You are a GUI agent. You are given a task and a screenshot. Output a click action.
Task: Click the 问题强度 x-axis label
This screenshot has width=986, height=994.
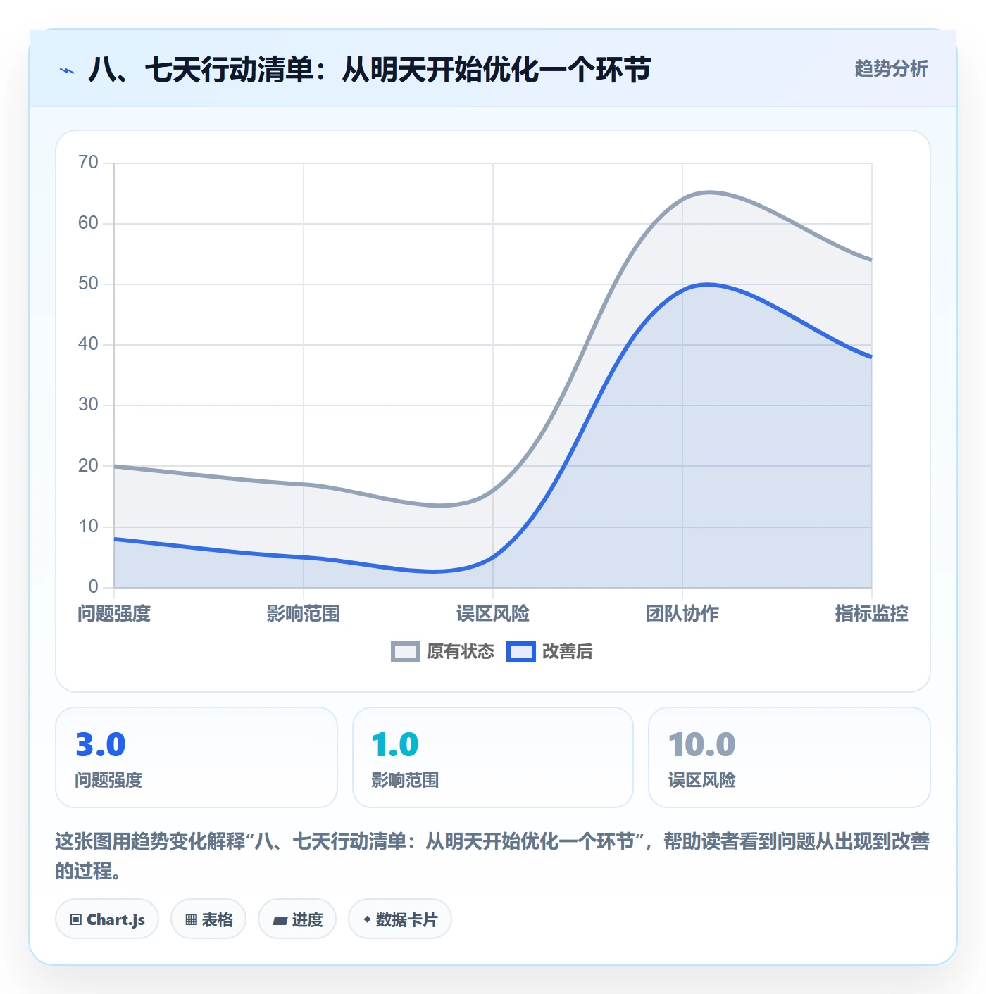[x=114, y=614]
